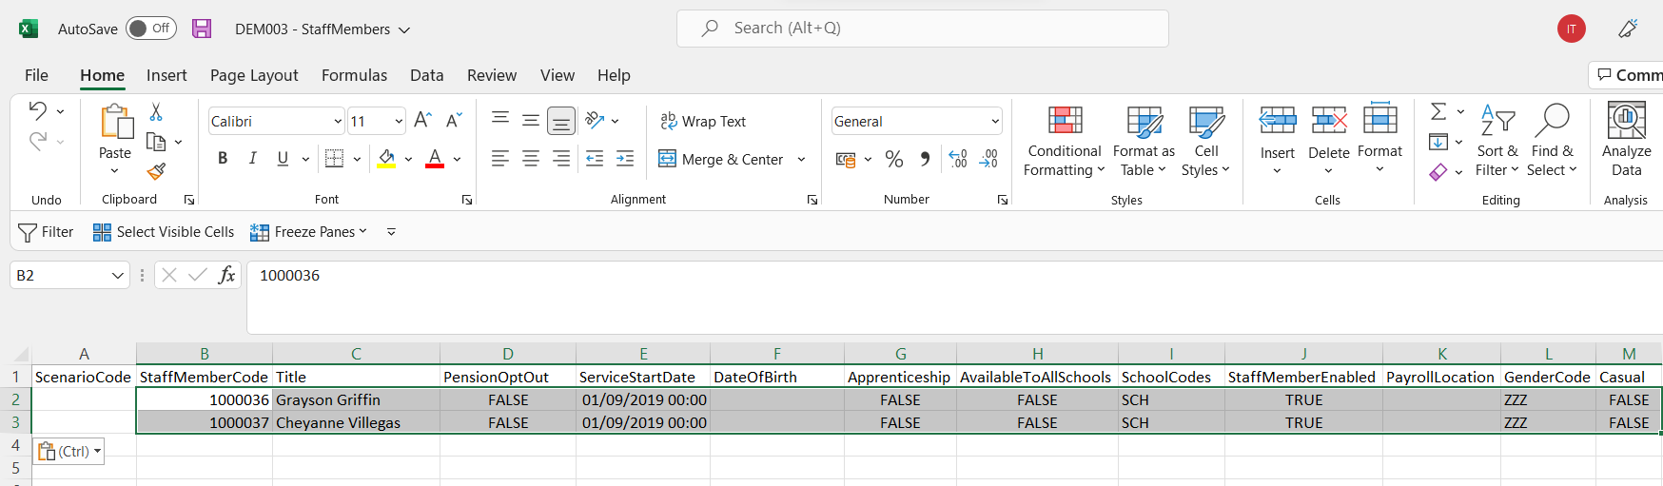Switch to Insert tab

click(166, 75)
